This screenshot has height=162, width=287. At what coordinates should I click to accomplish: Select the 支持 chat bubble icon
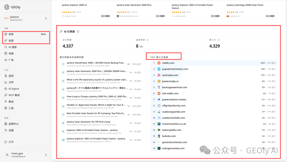(6, 142)
